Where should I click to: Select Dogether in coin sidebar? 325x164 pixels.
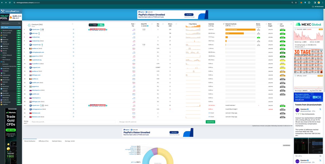pos(5,104)
